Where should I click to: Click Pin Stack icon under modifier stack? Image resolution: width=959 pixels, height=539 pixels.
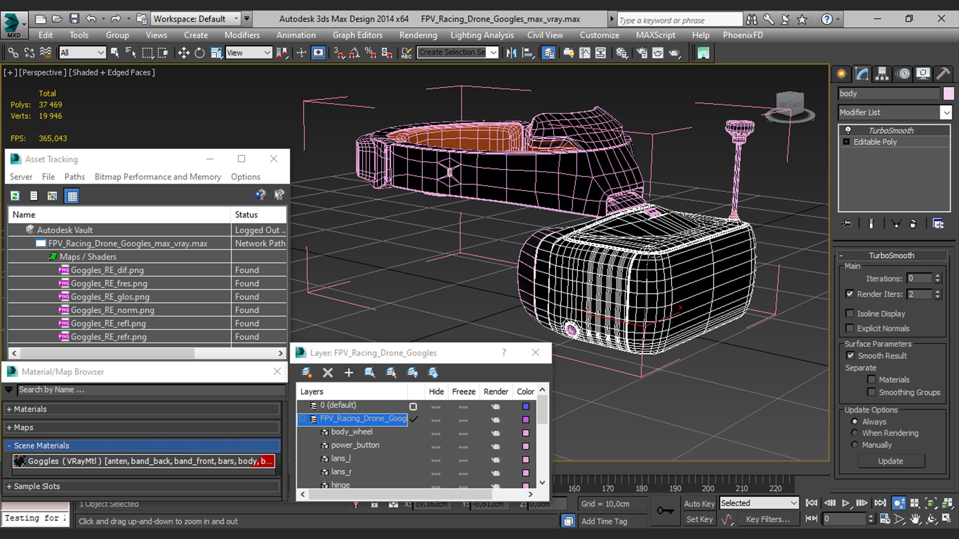pyautogui.click(x=847, y=224)
